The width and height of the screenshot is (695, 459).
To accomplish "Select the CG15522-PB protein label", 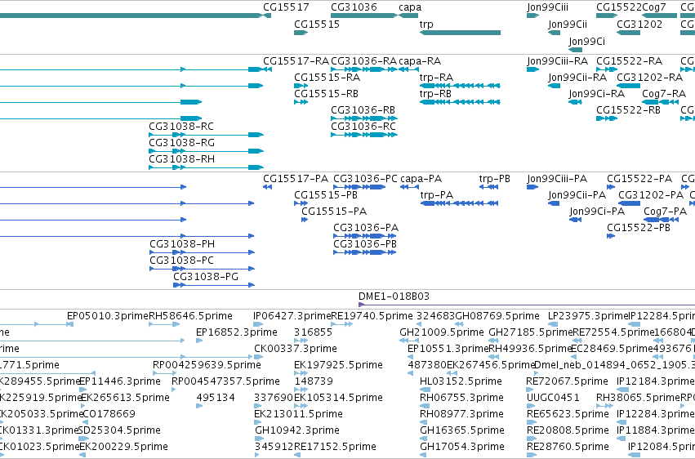I will tap(639, 228).
